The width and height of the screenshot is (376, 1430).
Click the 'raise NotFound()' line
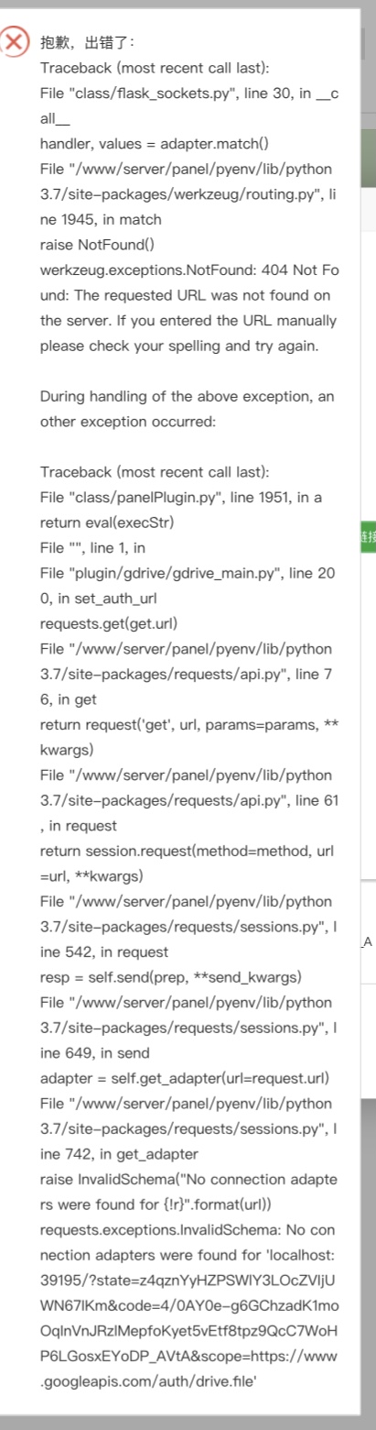coord(98,245)
